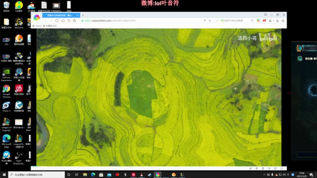Focus the browser search box
The width and height of the screenshot is (317, 178).
pyautogui.click(x=236, y=21)
